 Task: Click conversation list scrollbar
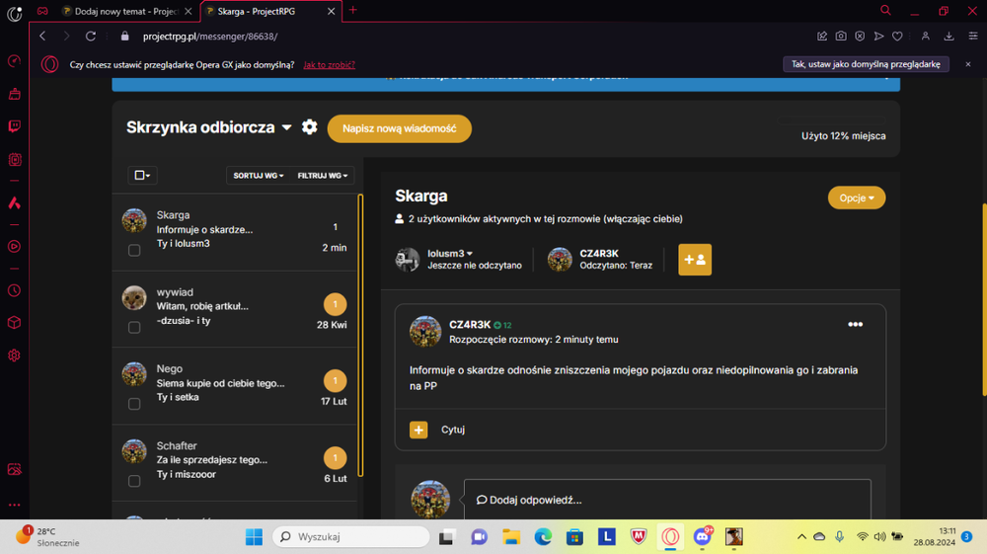coord(360,336)
